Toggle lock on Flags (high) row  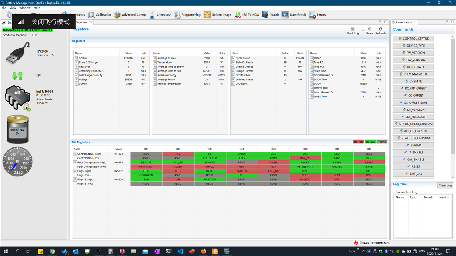[x=75, y=171]
